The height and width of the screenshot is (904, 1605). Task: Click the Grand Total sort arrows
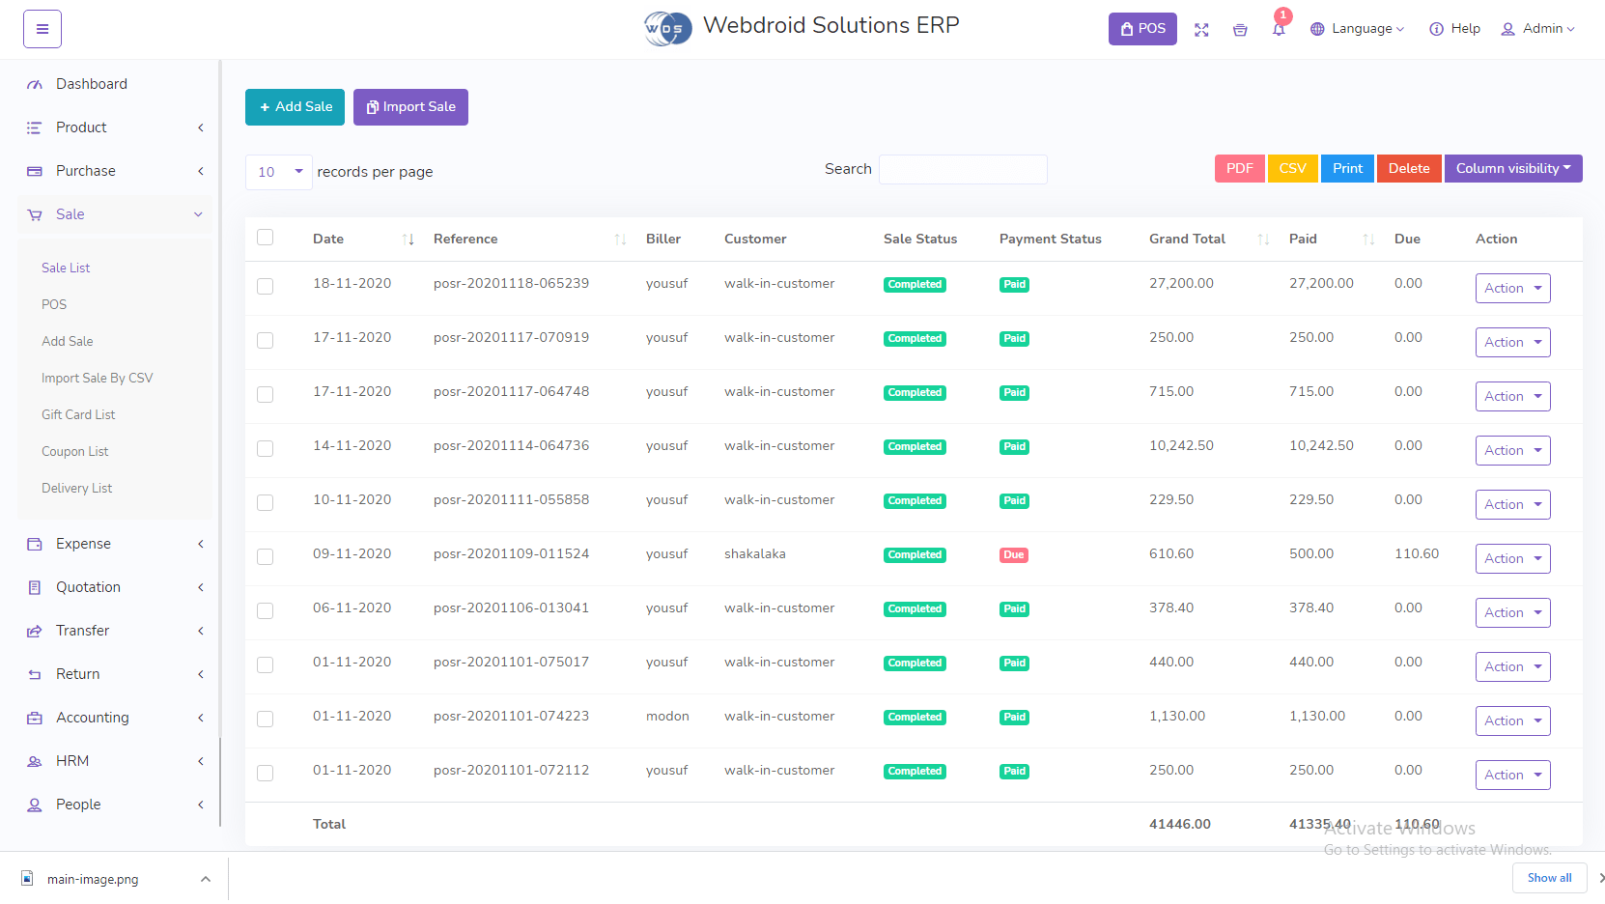pyautogui.click(x=1263, y=240)
